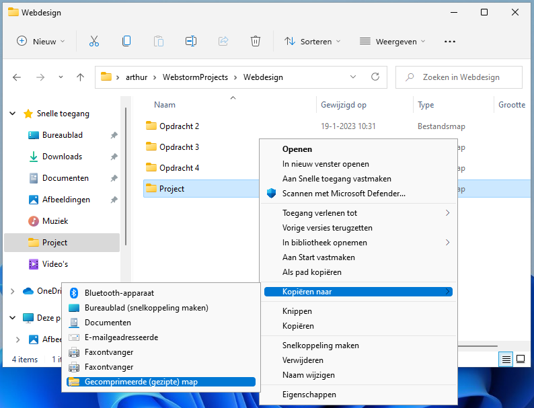This screenshot has height=408, width=534.
Task: Unpin Downloads via its pin icon
Action: (114, 157)
